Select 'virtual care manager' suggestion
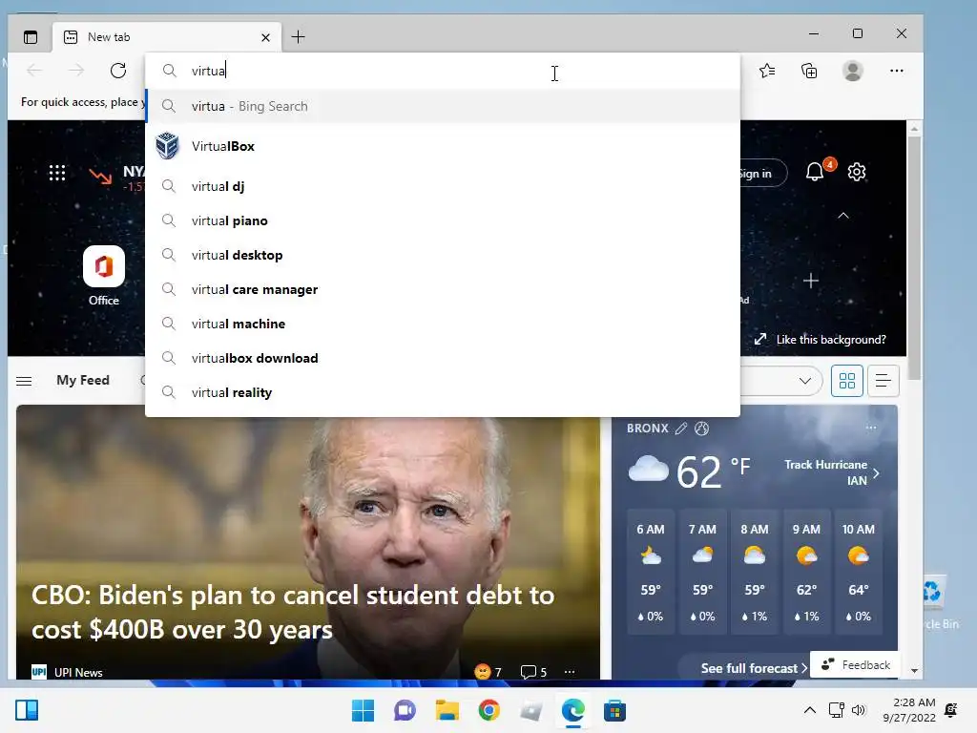This screenshot has width=977, height=733. [443, 289]
